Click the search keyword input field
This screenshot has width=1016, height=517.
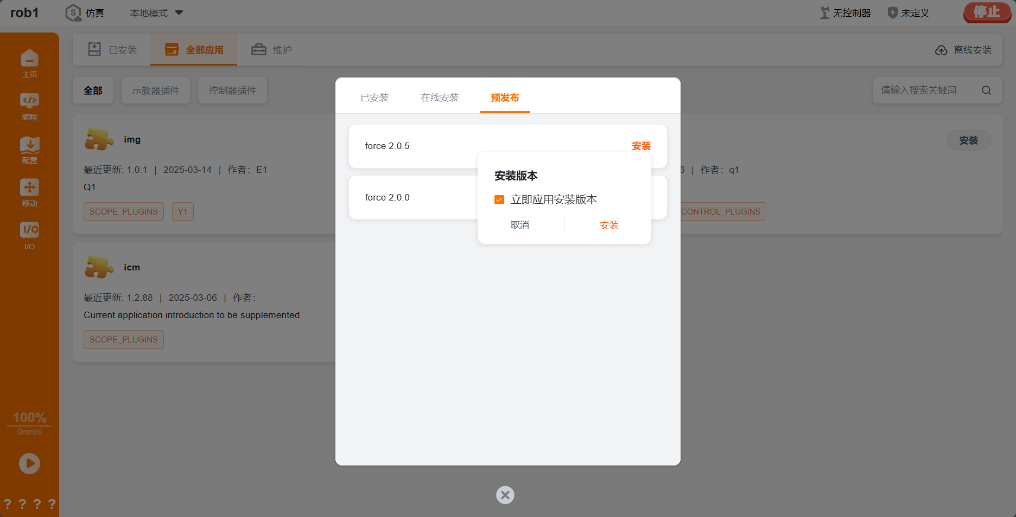click(x=924, y=91)
